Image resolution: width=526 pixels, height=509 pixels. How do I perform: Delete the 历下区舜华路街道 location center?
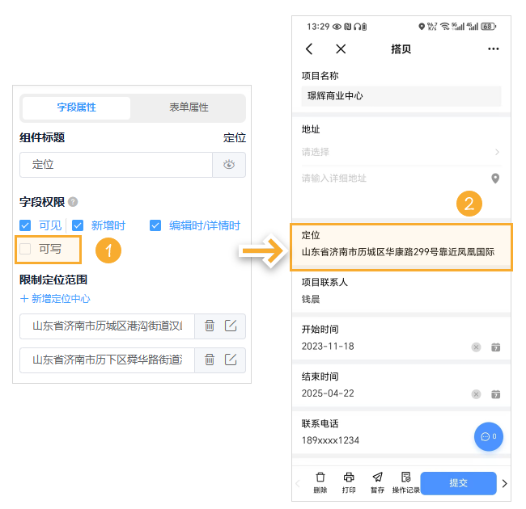(210, 360)
